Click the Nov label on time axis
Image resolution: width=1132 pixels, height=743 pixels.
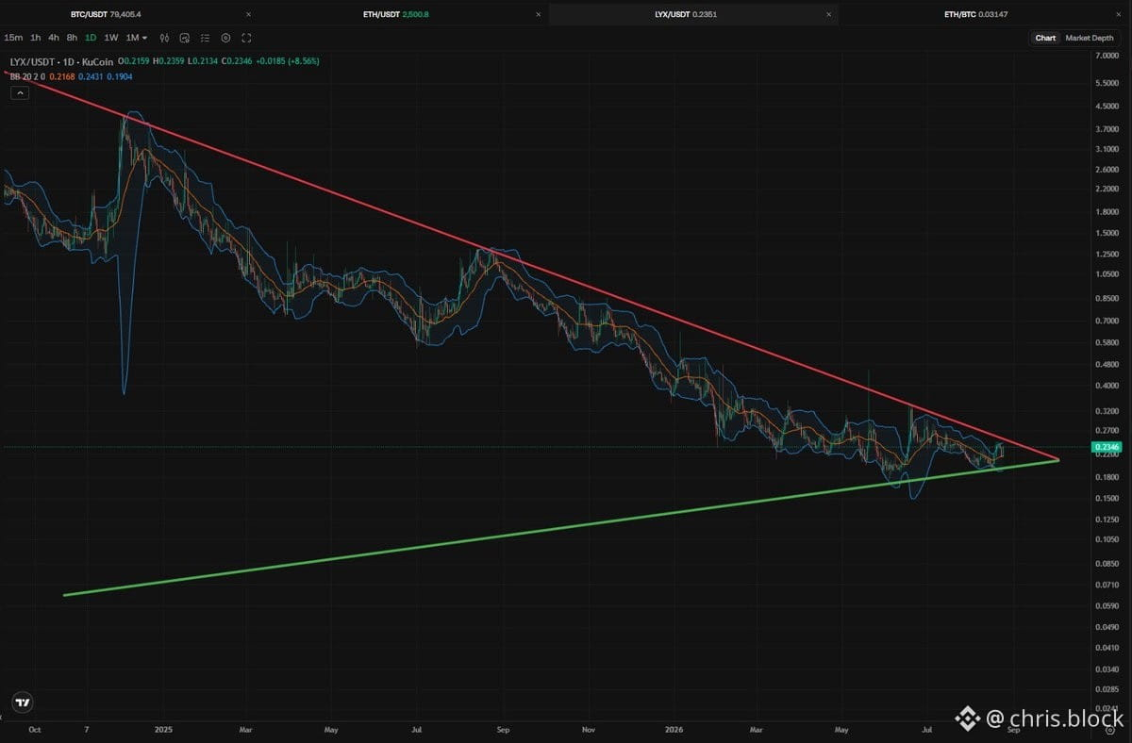pyautogui.click(x=589, y=730)
